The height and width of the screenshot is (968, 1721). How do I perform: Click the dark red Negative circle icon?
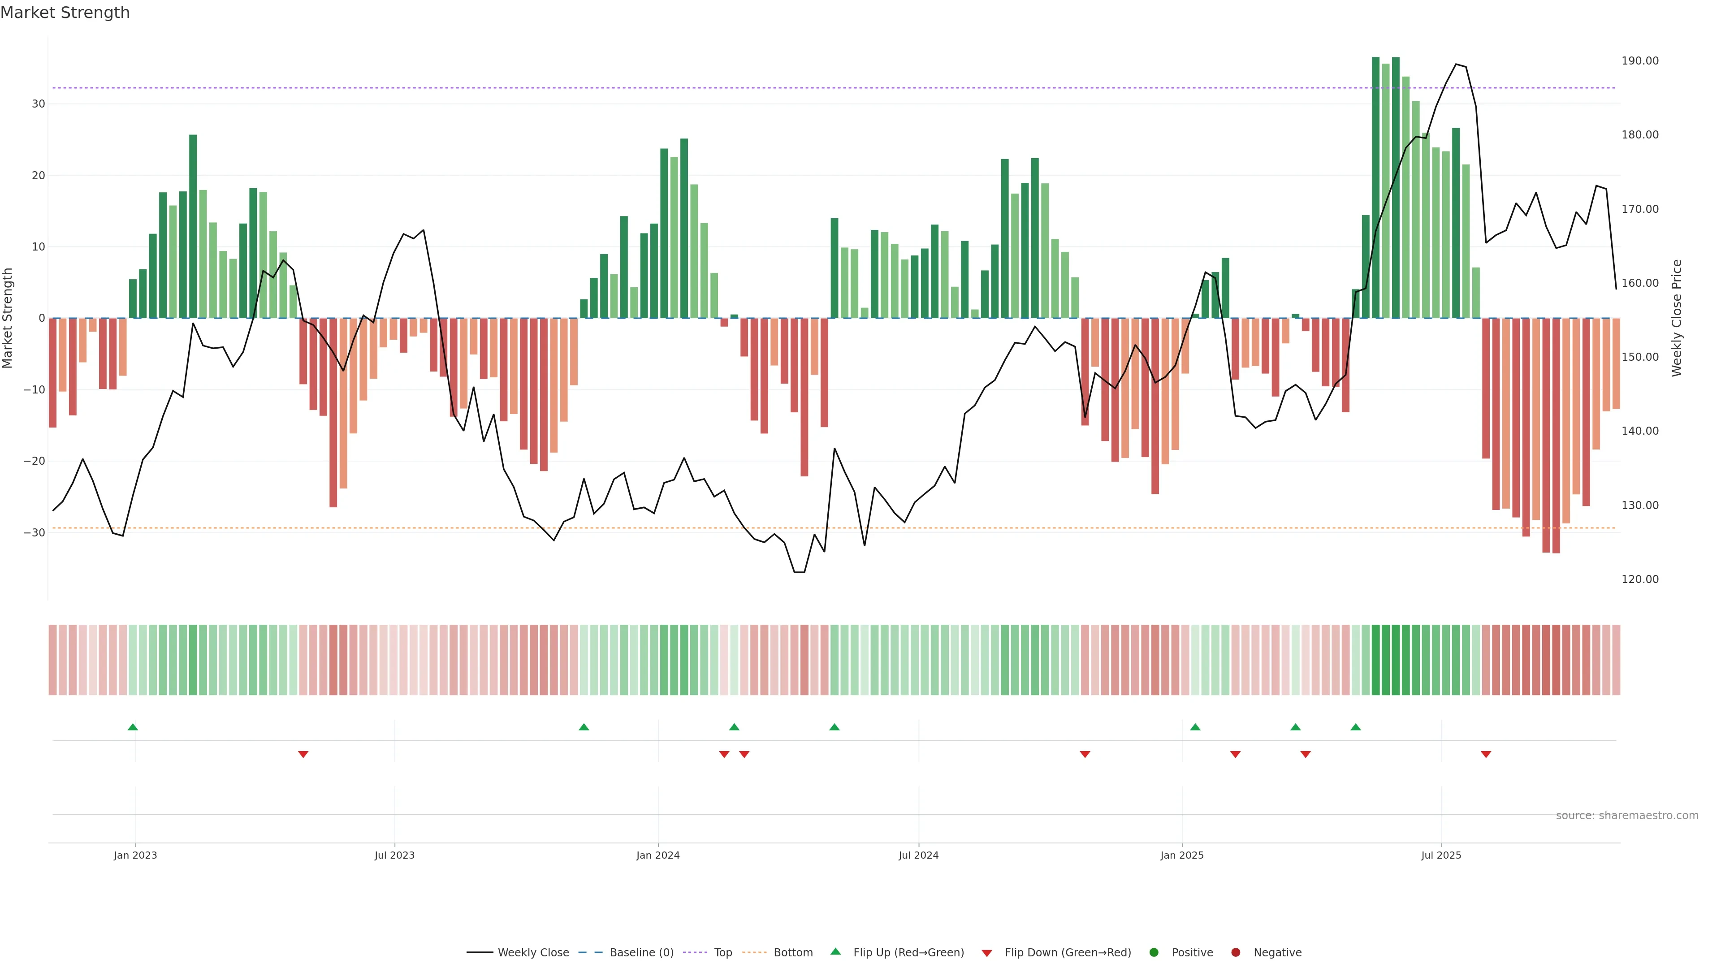click(x=1235, y=952)
